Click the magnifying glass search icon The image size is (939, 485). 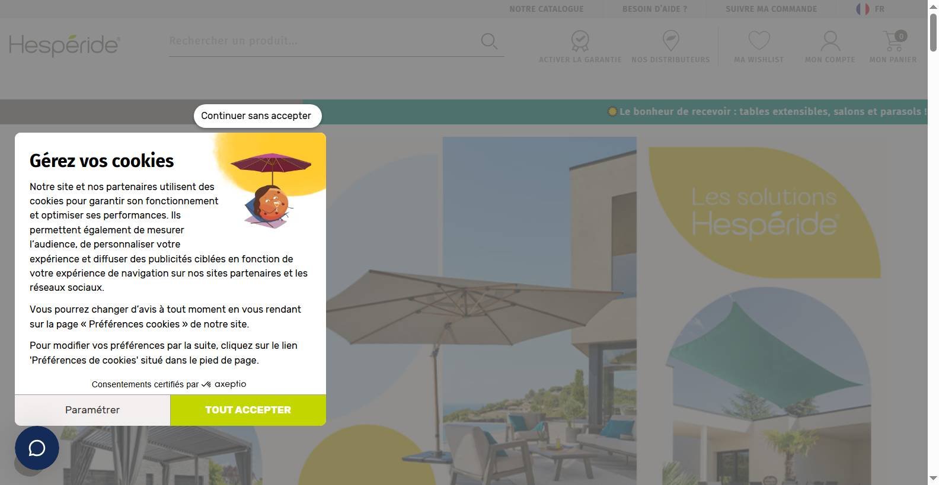click(x=489, y=41)
